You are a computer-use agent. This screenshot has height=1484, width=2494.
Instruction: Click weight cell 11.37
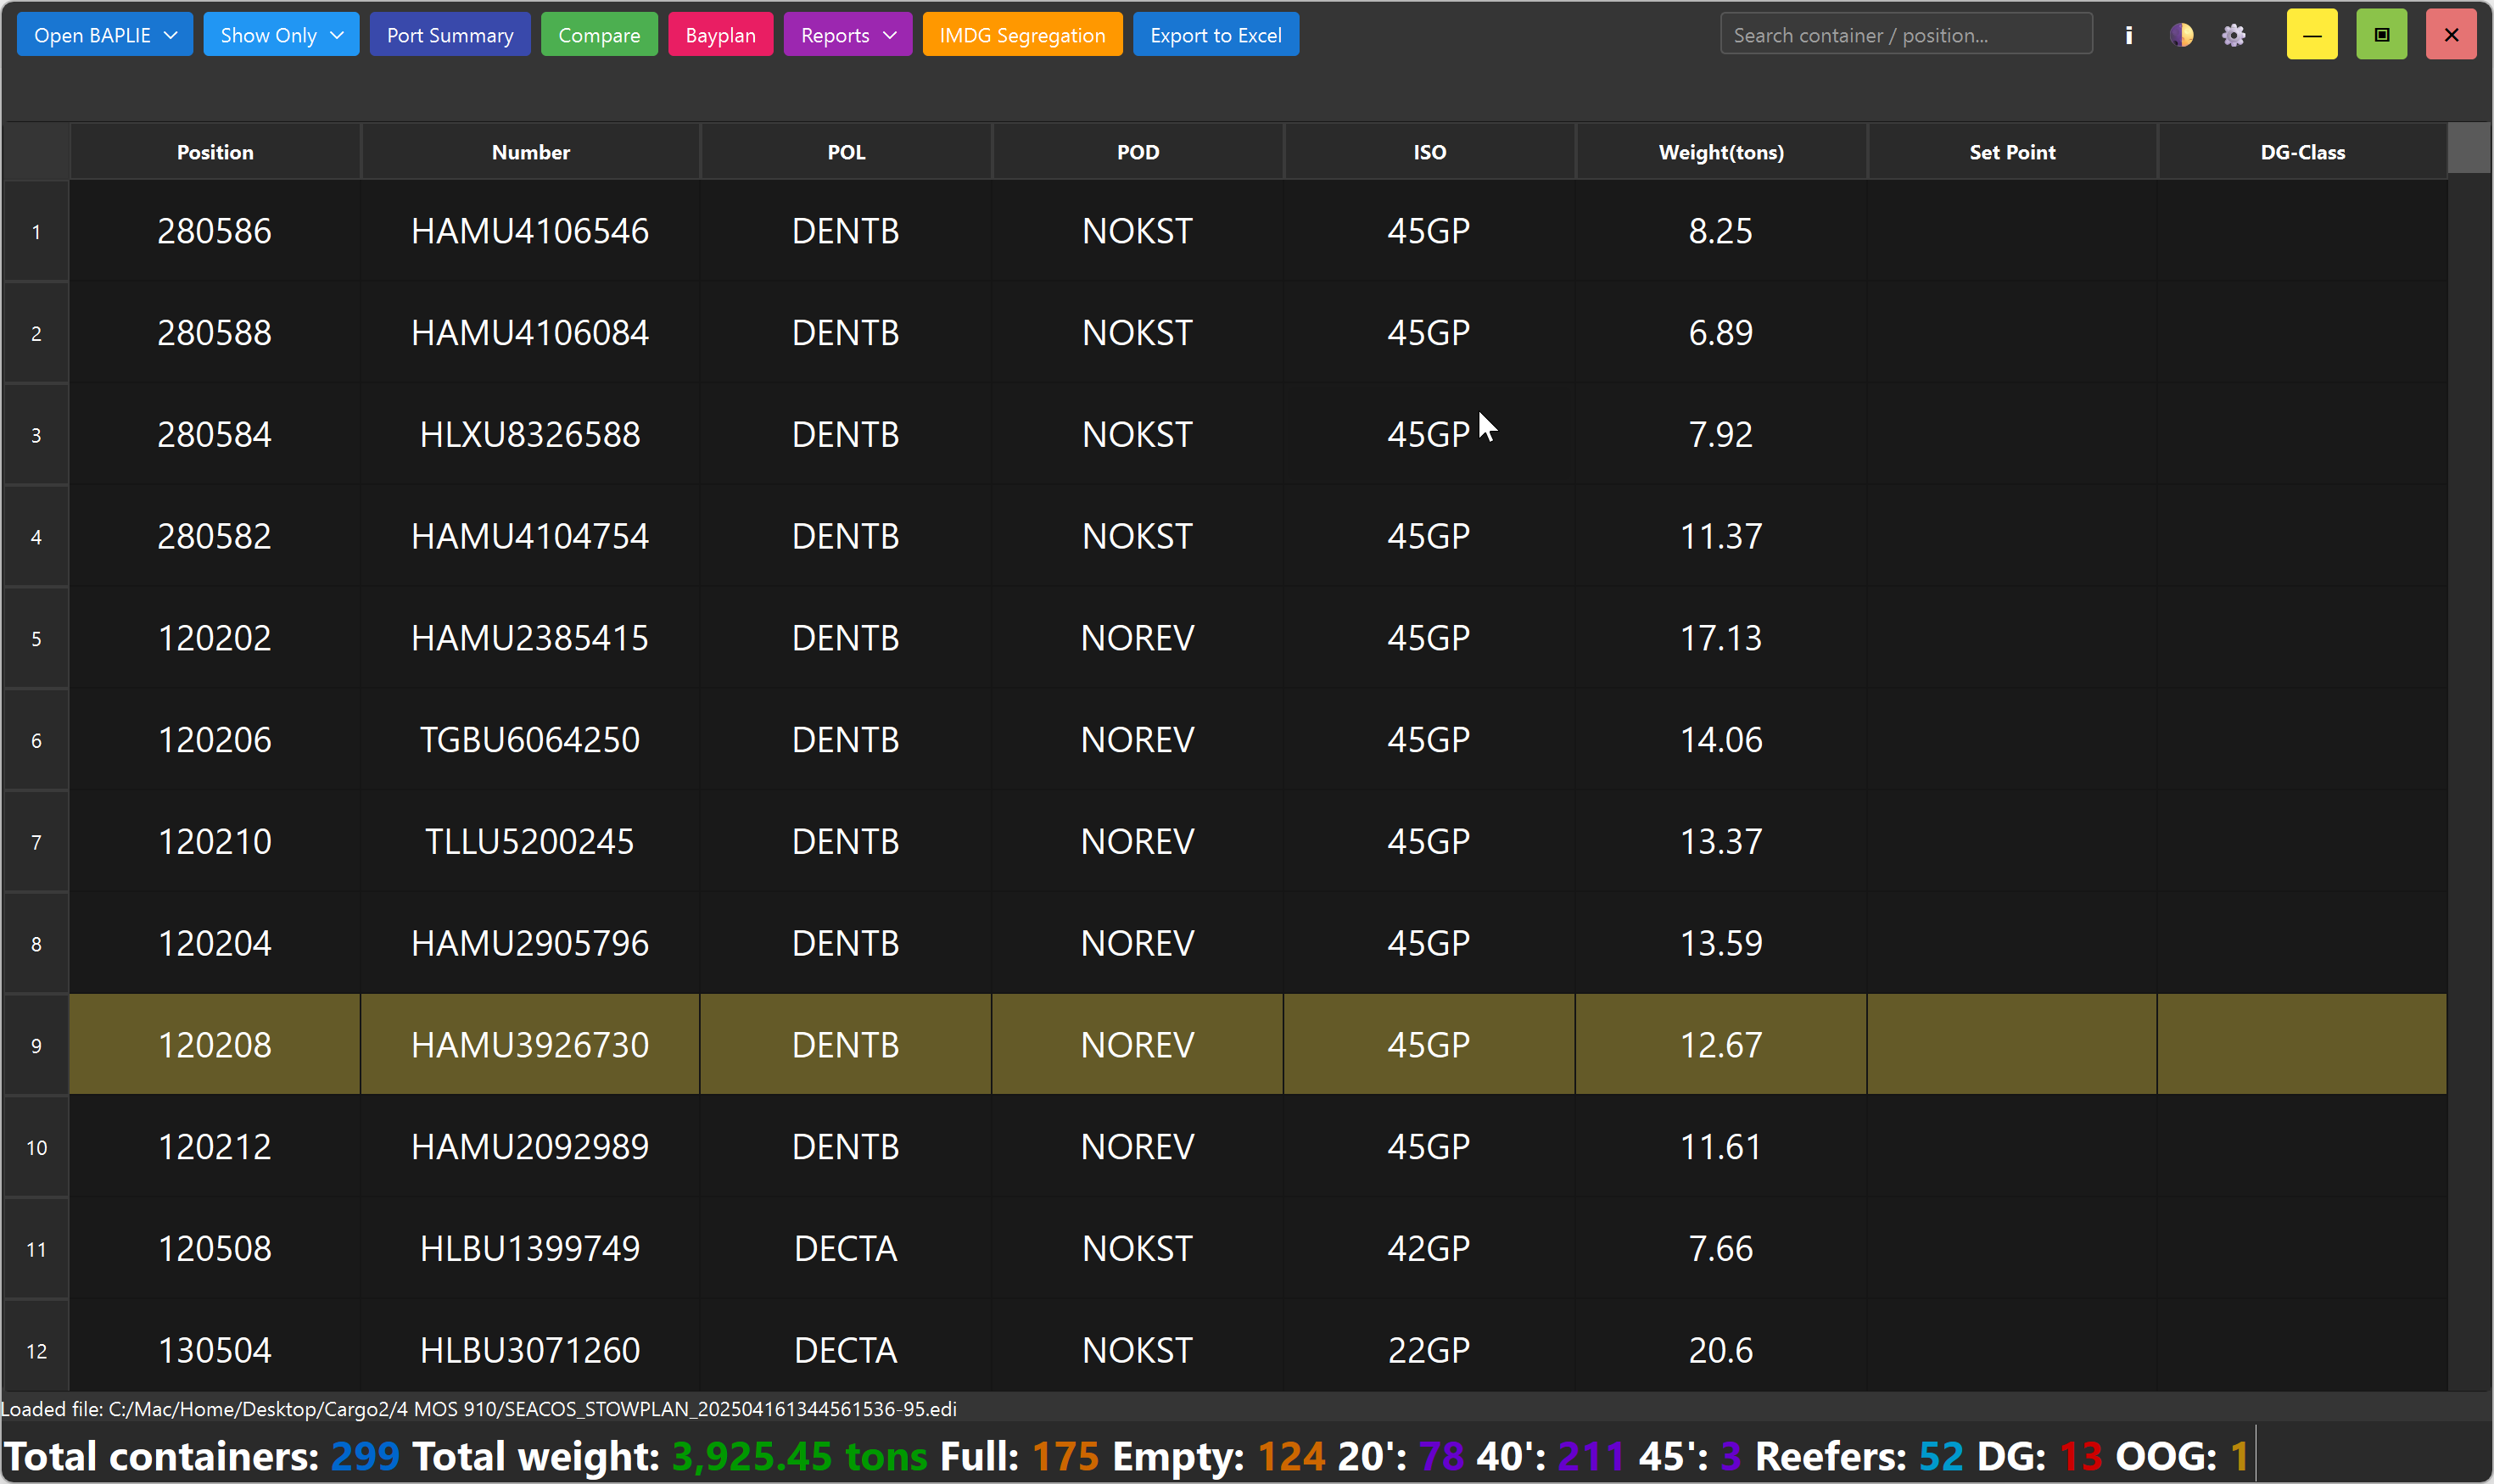(x=1720, y=536)
